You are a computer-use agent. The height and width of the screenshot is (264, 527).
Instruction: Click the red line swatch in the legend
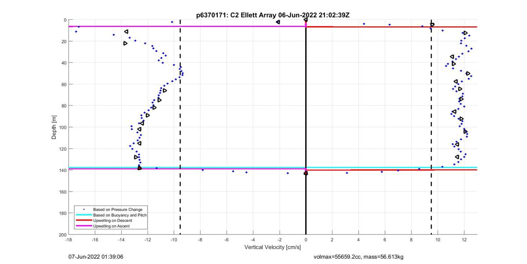(83, 221)
